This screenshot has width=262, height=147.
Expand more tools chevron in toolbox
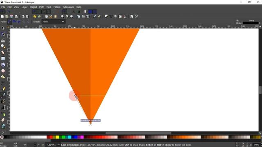[x=3, y=133]
